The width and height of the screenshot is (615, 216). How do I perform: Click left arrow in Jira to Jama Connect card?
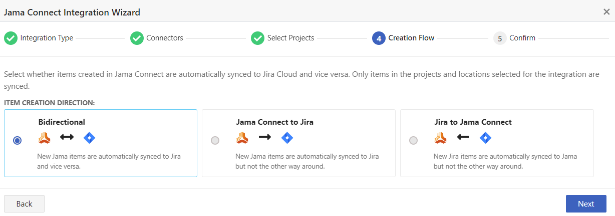point(463,137)
